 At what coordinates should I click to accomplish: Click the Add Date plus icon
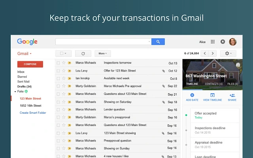192,95
